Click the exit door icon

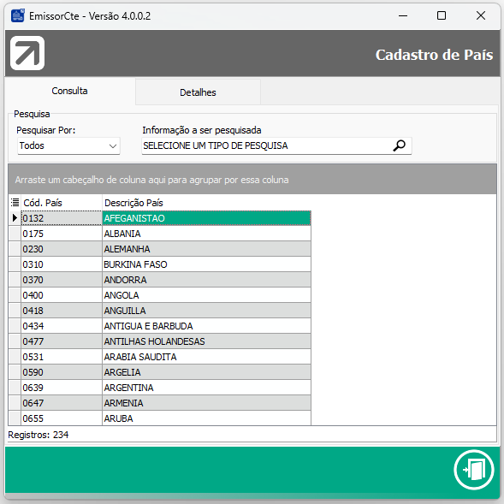[474, 470]
